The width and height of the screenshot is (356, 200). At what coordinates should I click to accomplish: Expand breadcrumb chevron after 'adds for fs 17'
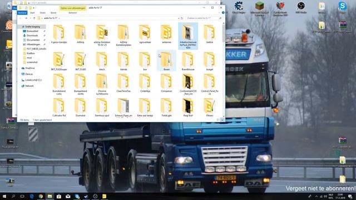click(x=60, y=18)
